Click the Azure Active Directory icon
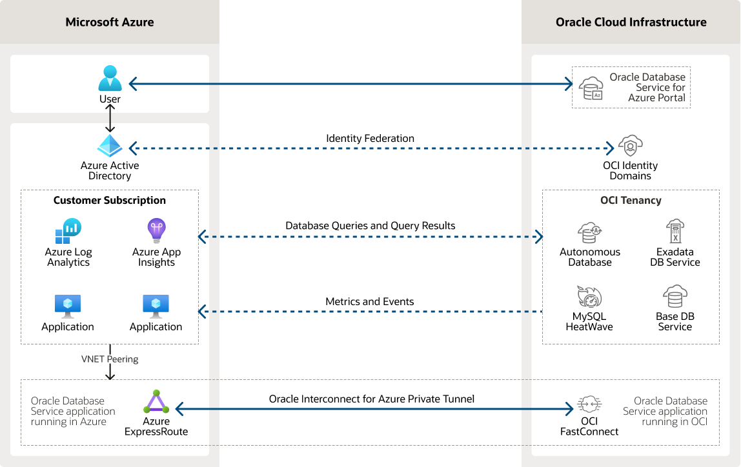 [x=110, y=145]
